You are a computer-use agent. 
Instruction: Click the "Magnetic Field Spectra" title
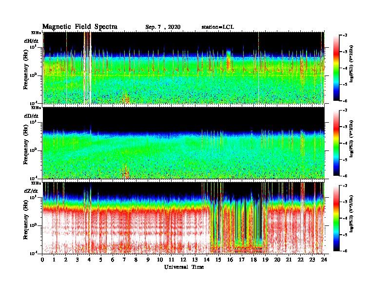[80, 27]
